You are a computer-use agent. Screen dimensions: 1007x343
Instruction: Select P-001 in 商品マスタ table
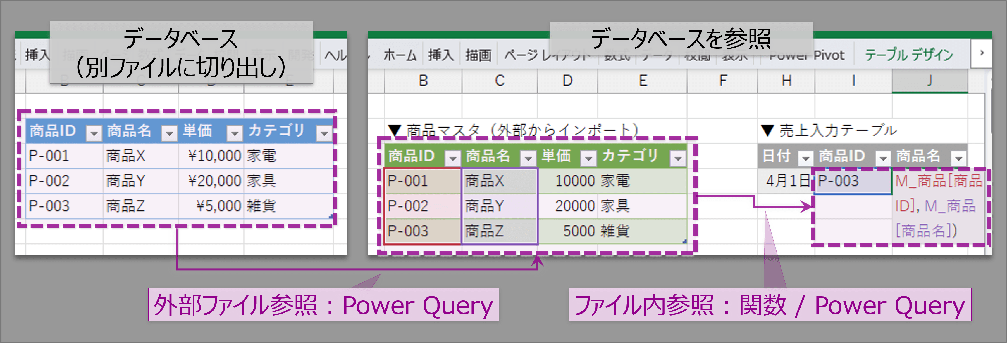point(424,181)
